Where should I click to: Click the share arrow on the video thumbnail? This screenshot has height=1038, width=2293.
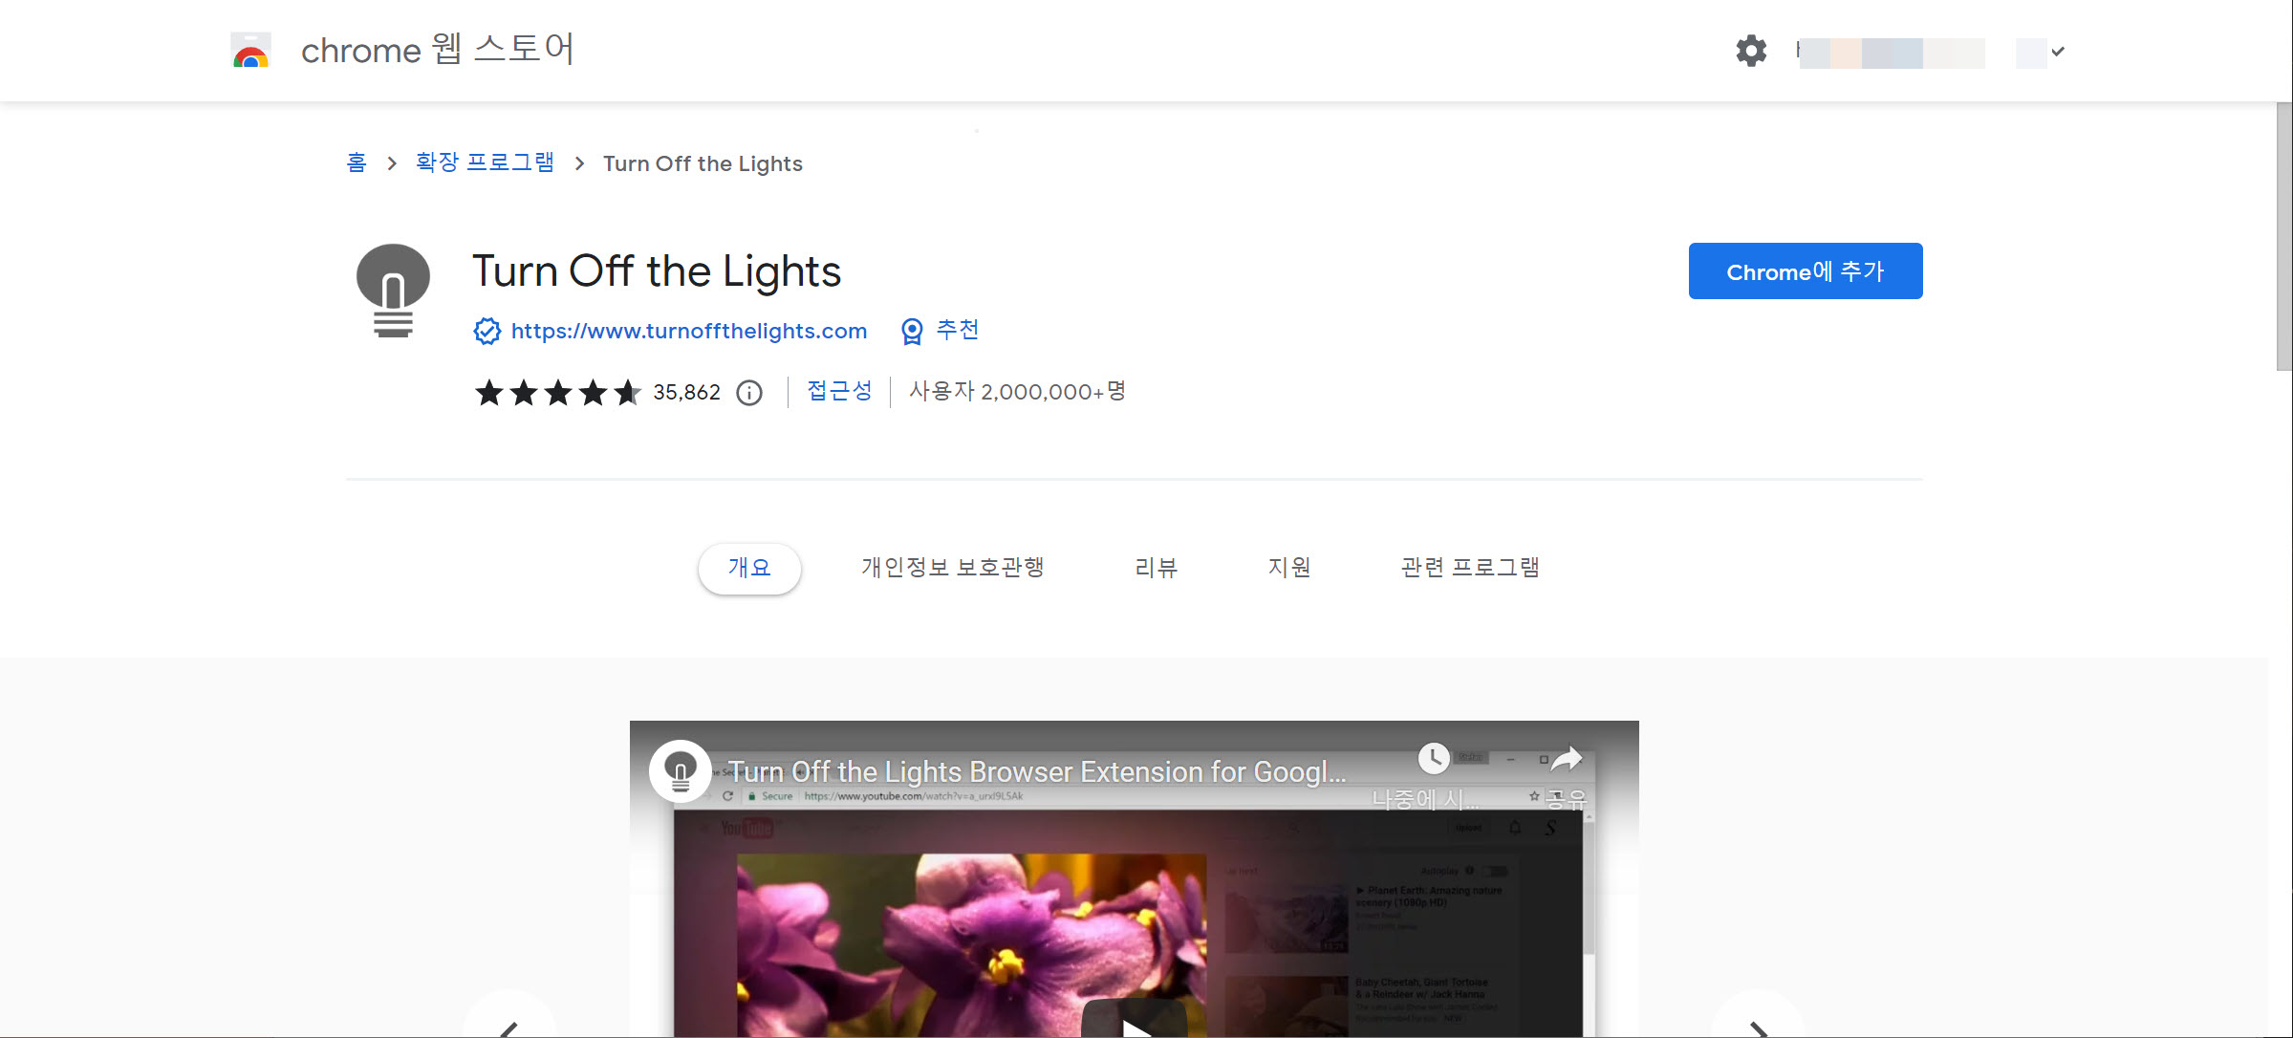pos(1567,757)
